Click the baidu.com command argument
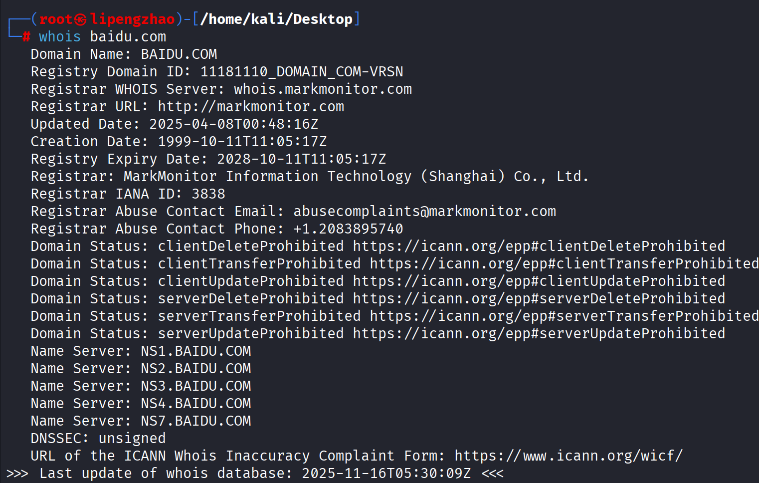759x483 pixels. coord(128,36)
